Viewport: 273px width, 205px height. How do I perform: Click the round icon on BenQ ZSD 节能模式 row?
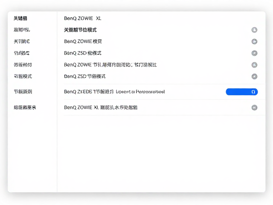tap(254, 76)
